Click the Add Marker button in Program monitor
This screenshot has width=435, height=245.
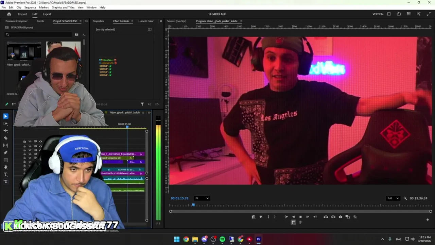261,217
